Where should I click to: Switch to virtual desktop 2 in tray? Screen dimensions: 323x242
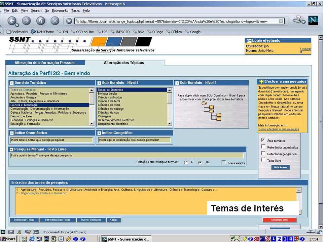279,239
